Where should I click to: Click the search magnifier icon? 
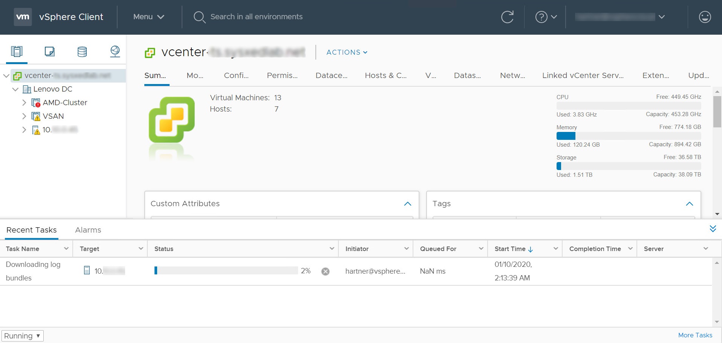199,17
